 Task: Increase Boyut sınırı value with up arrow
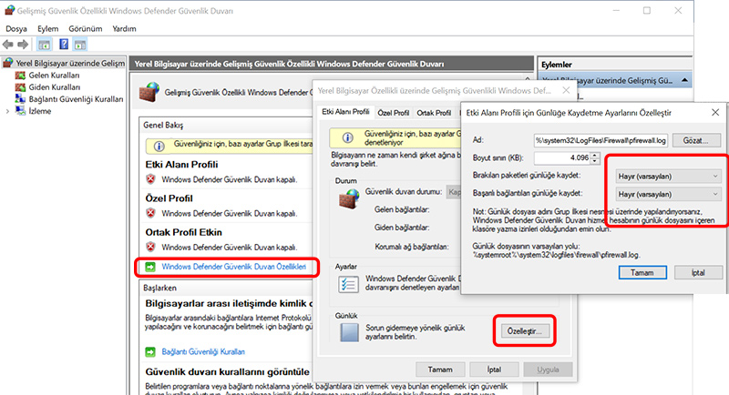(x=595, y=155)
